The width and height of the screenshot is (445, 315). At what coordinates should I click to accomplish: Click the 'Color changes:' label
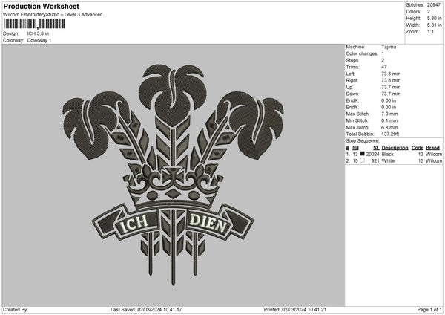pyautogui.click(x=362, y=53)
